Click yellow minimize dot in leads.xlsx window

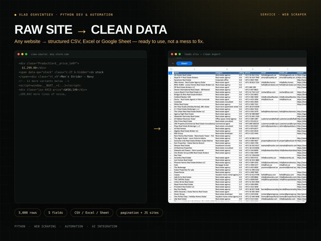pos(176,54)
